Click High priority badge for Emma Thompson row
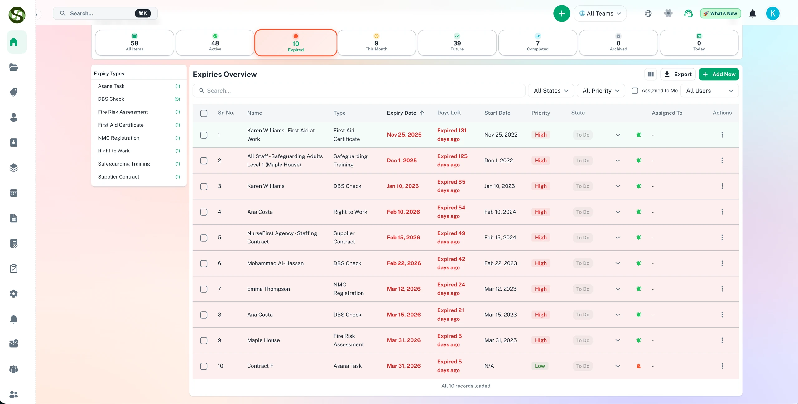Screen dimensions: 798x404 [x=541, y=289]
